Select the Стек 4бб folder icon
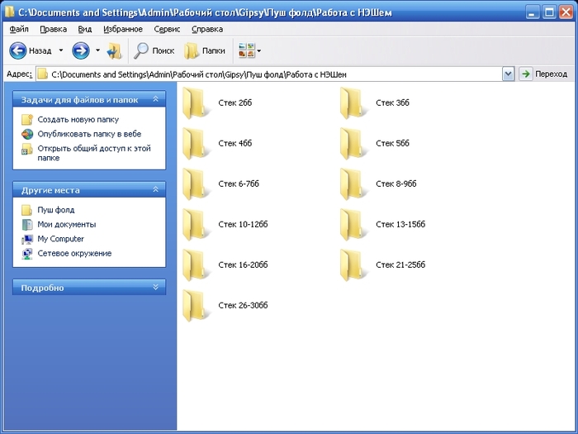Image resolution: width=578 pixels, height=434 pixels. coord(196,144)
